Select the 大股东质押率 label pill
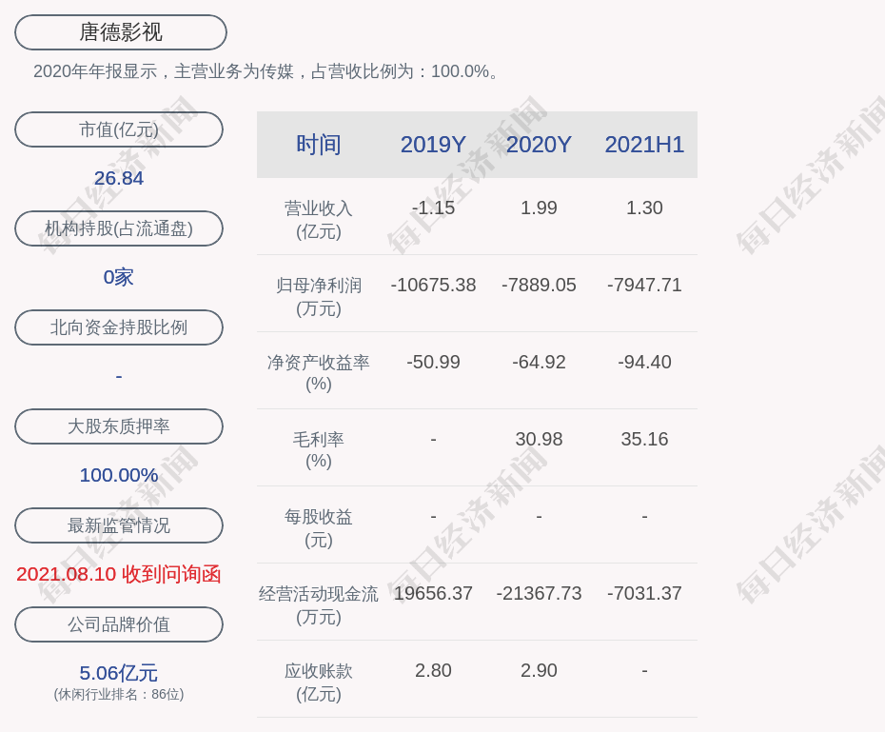 tap(119, 426)
